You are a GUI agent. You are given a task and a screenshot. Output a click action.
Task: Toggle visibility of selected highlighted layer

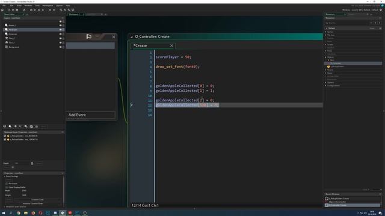[60, 29]
